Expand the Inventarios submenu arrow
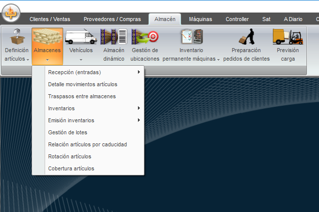Screen dimensions: 319x212 [x=139, y=108]
